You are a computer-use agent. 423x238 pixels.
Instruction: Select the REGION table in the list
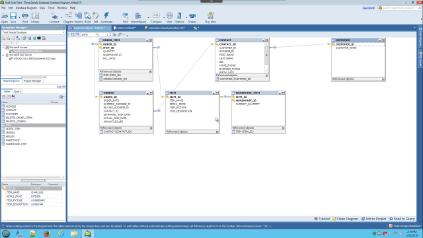[10, 137]
